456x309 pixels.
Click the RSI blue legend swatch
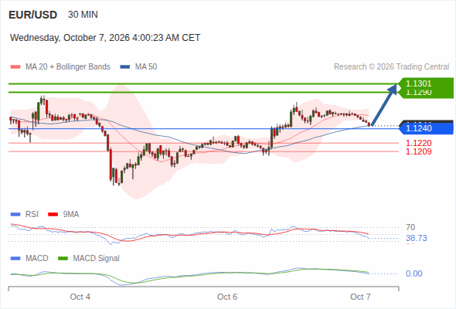click(x=15, y=215)
